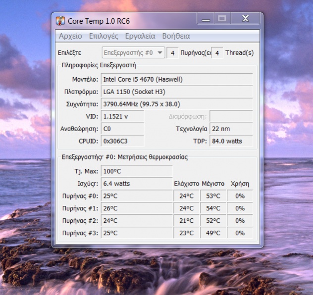The width and height of the screenshot is (313, 295).
Task: Open the Αρχείο menu
Action: [x=70, y=36]
